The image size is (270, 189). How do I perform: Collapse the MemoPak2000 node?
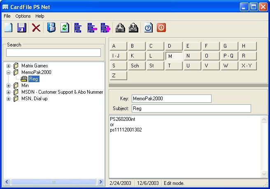(8, 72)
